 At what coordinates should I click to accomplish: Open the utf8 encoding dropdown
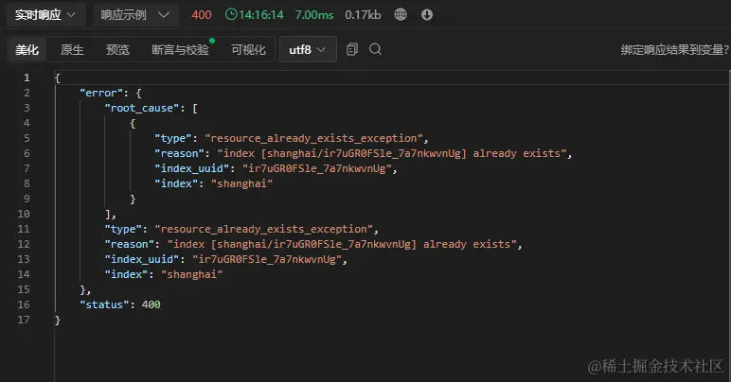coord(308,49)
